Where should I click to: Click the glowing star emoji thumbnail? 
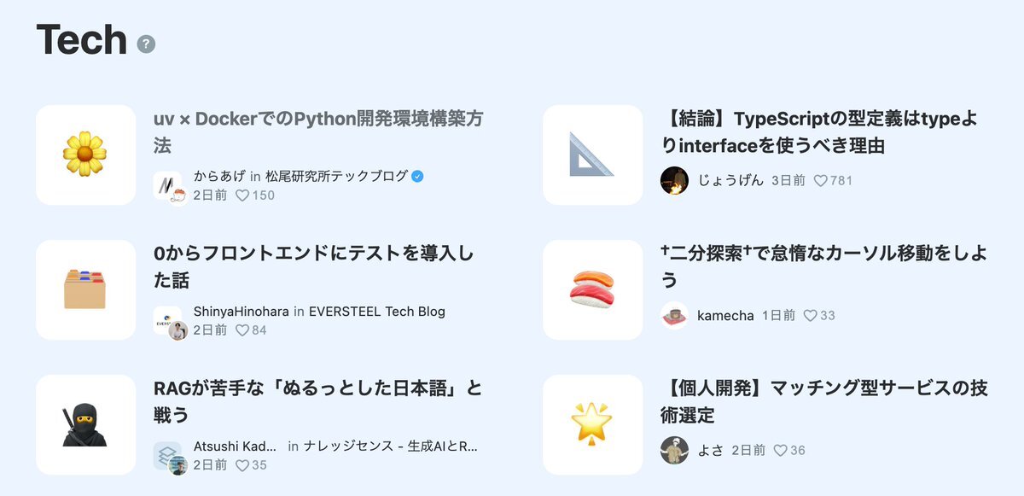click(592, 424)
